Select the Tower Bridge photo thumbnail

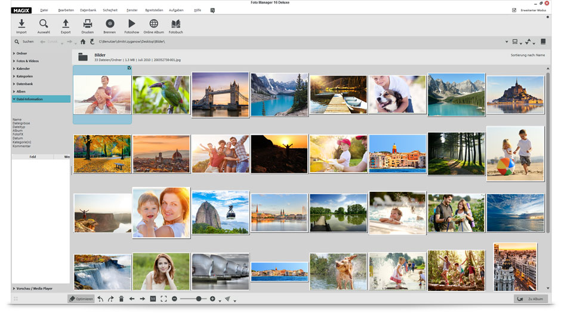(220, 95)
